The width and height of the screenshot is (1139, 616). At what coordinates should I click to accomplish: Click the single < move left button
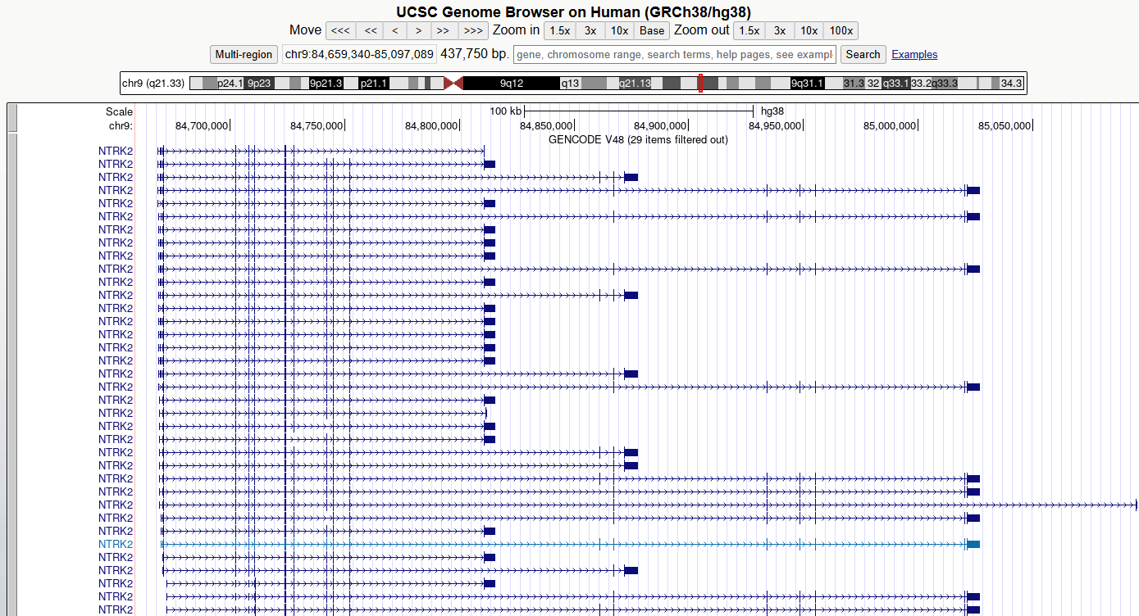tap(395, 31)
